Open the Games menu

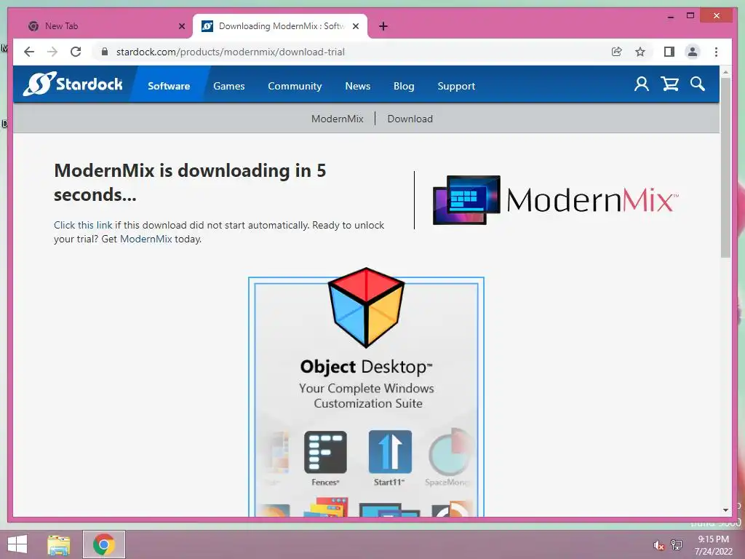coord(229,86)
